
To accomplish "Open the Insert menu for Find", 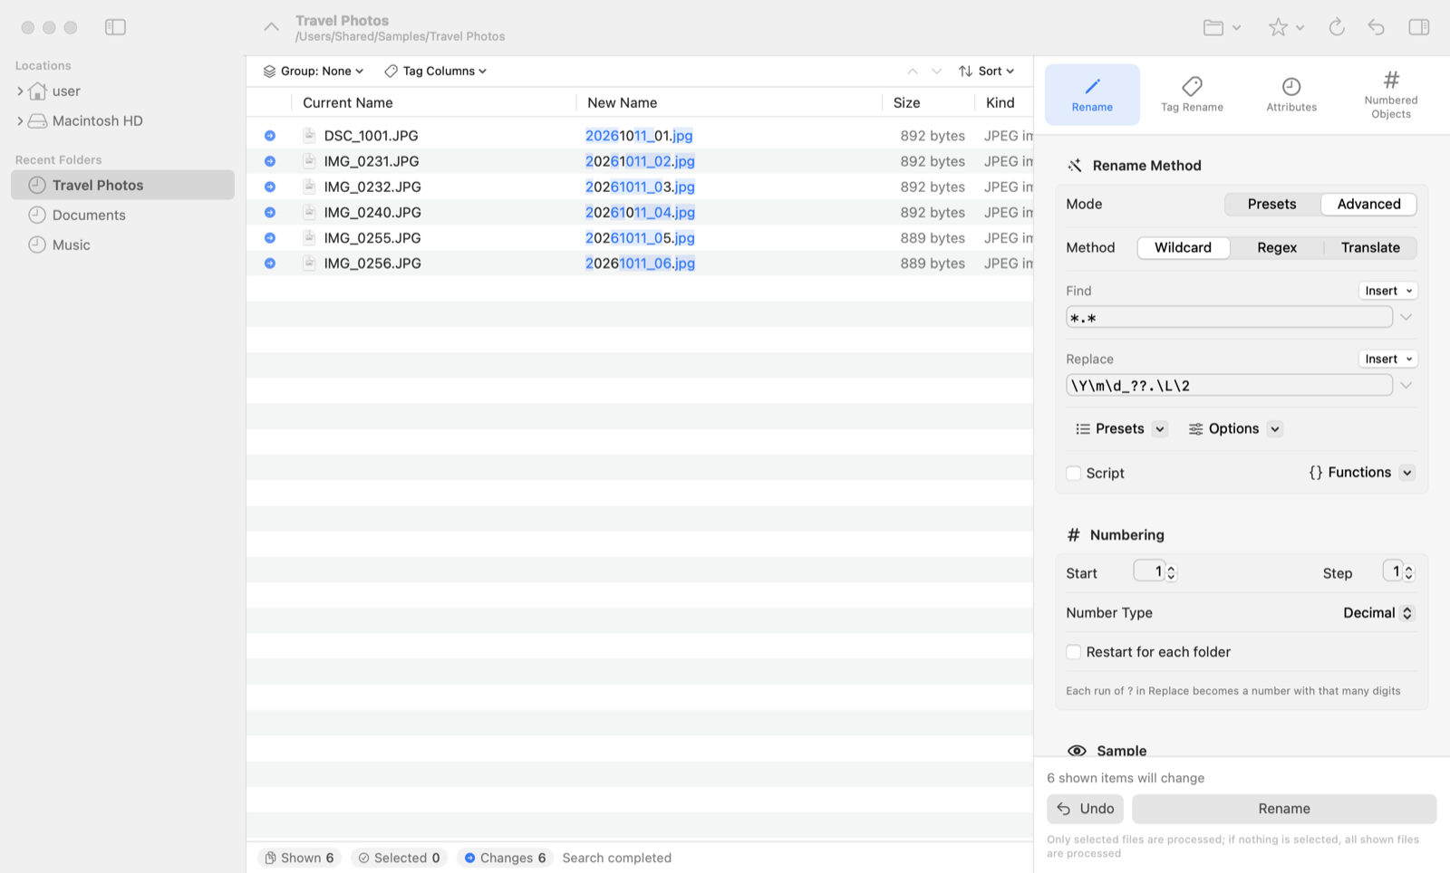I will pos(1387,291).
